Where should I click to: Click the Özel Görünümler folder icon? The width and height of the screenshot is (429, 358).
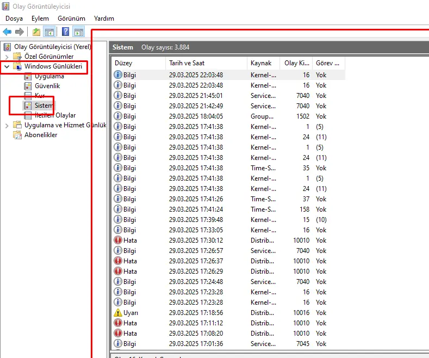pyautogui.click(x=17, y=57)
